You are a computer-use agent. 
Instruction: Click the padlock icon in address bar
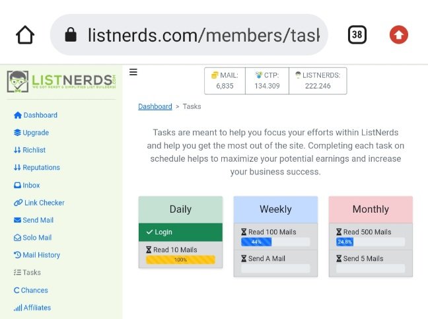point(71,34)
